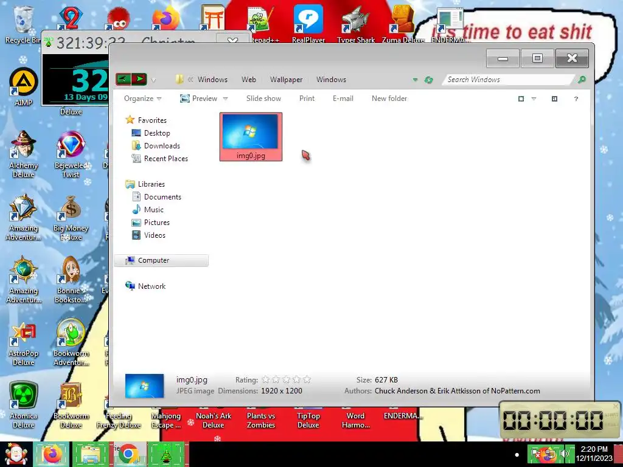Open the Documents library
The image size is (623, 467).
click(x=156, y=196)
